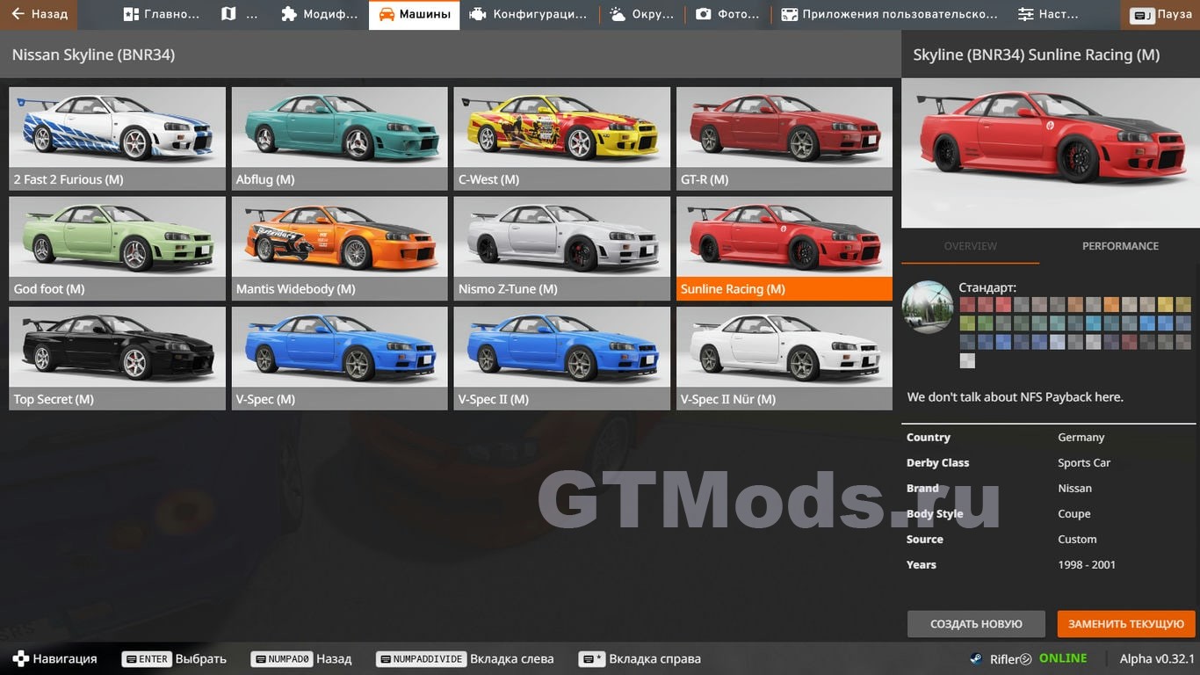
Task: Switch to the OVERVIEW tab
Action: point(970,246)
